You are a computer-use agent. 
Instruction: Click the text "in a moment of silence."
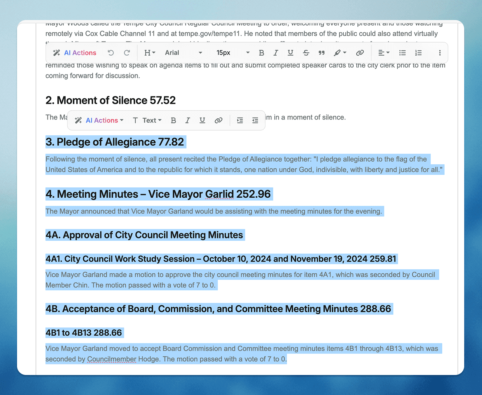(x=309, y=117)
